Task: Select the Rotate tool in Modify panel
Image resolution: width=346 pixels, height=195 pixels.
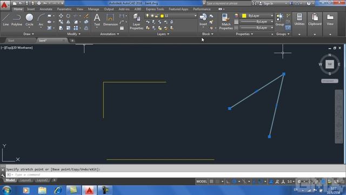Action: tap(68, 16)
